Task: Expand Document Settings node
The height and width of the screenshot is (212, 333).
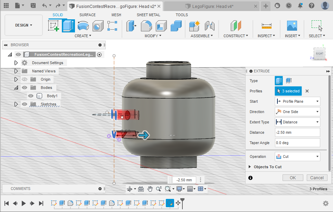Action: tap(16, 63)
